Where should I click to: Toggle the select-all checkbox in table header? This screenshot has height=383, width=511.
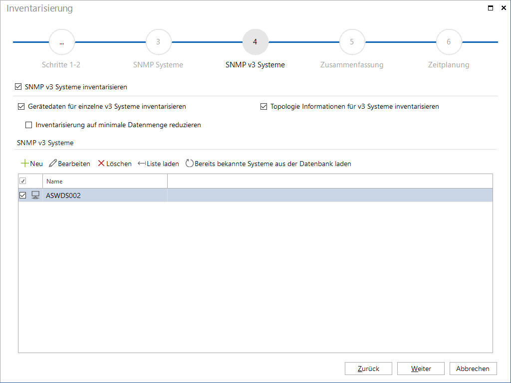click(x=23, y=181)
